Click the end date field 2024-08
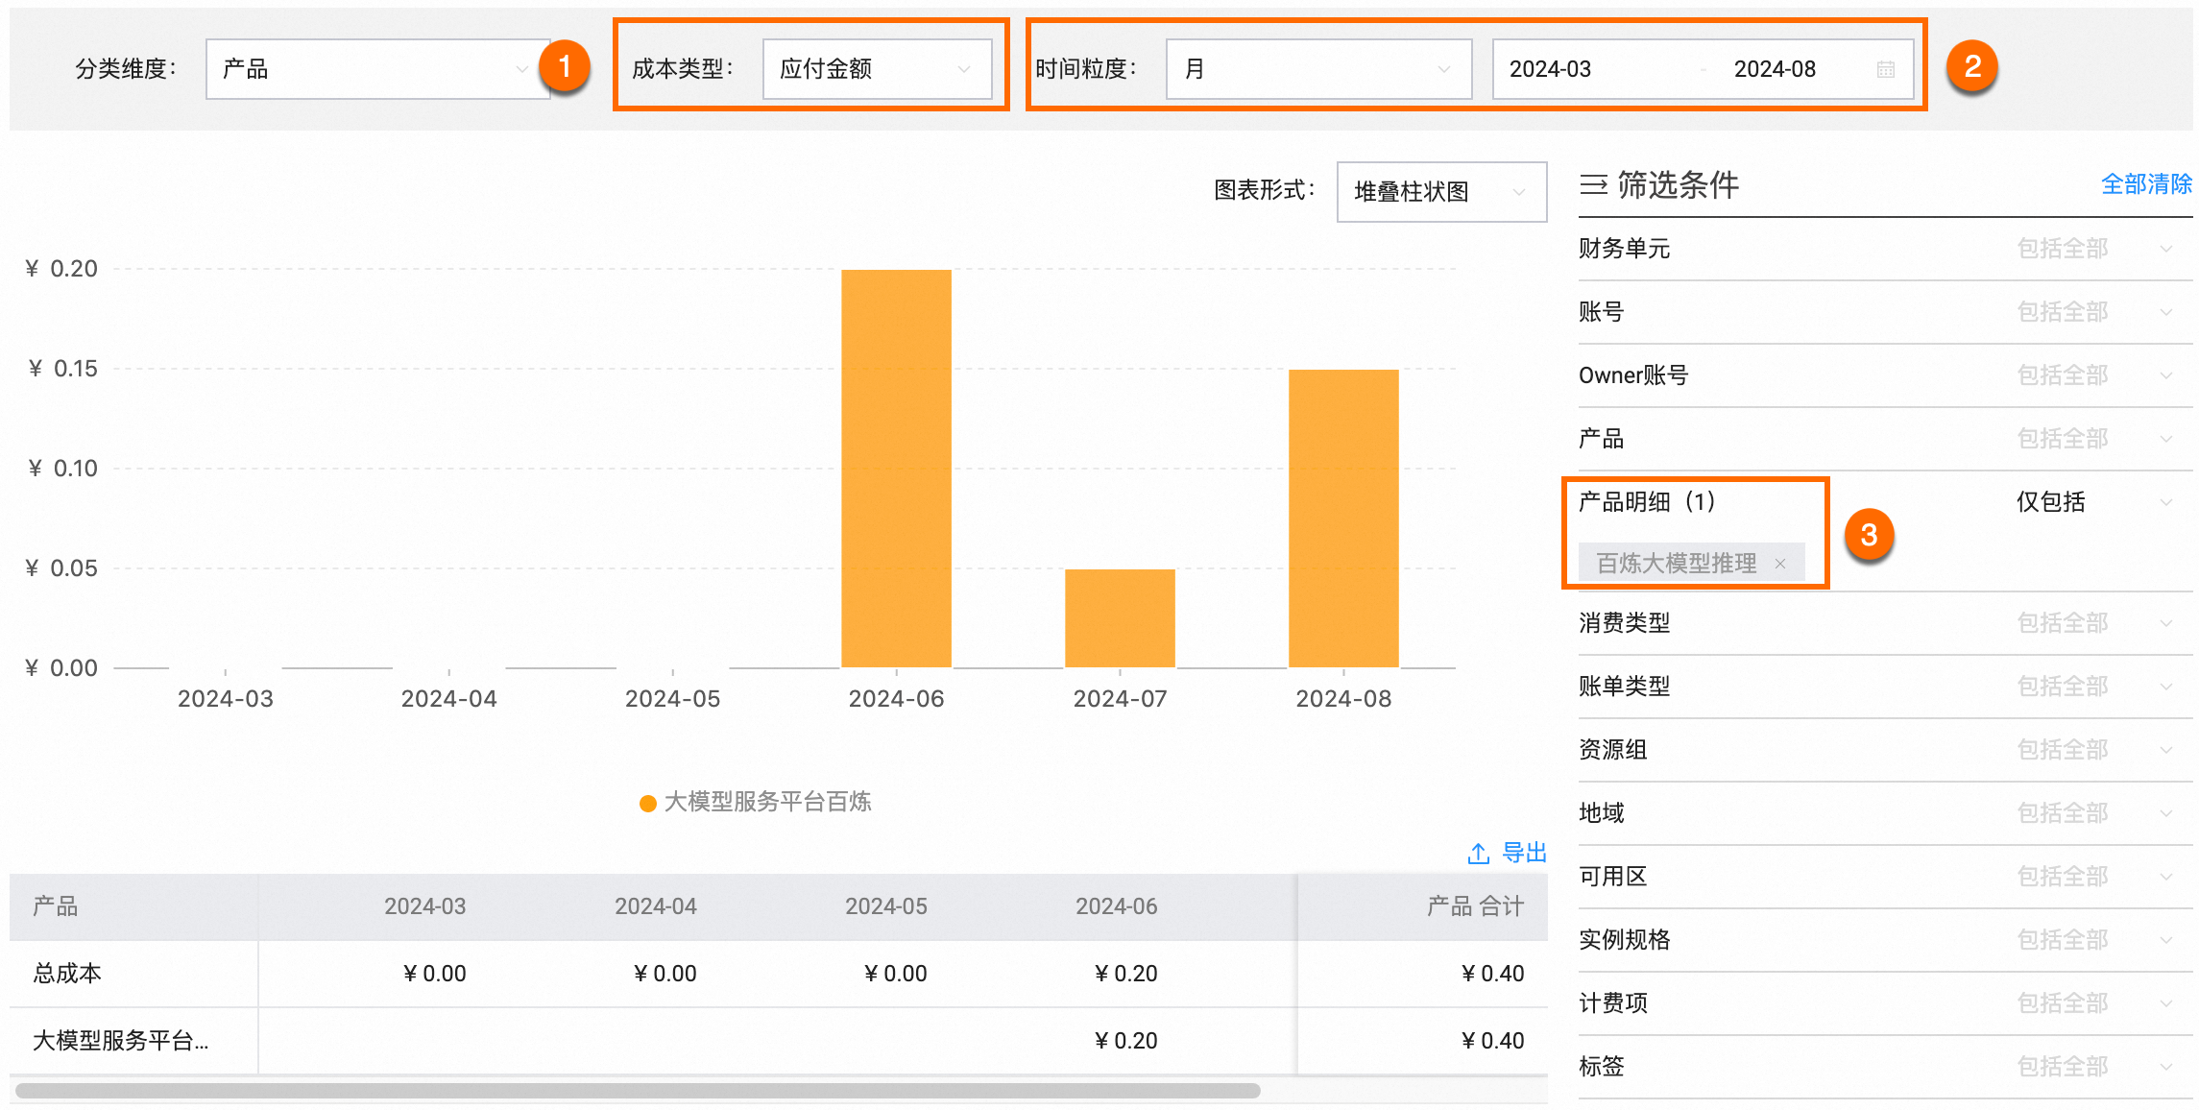2199x1110 pixels. [1775, 69]
